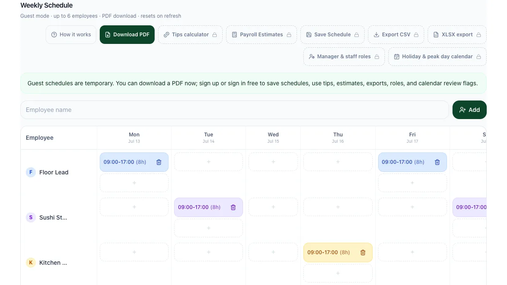Add a Thursday shift for Sushi employee
This screenshot has height=285, width=507.
(338, 207)
